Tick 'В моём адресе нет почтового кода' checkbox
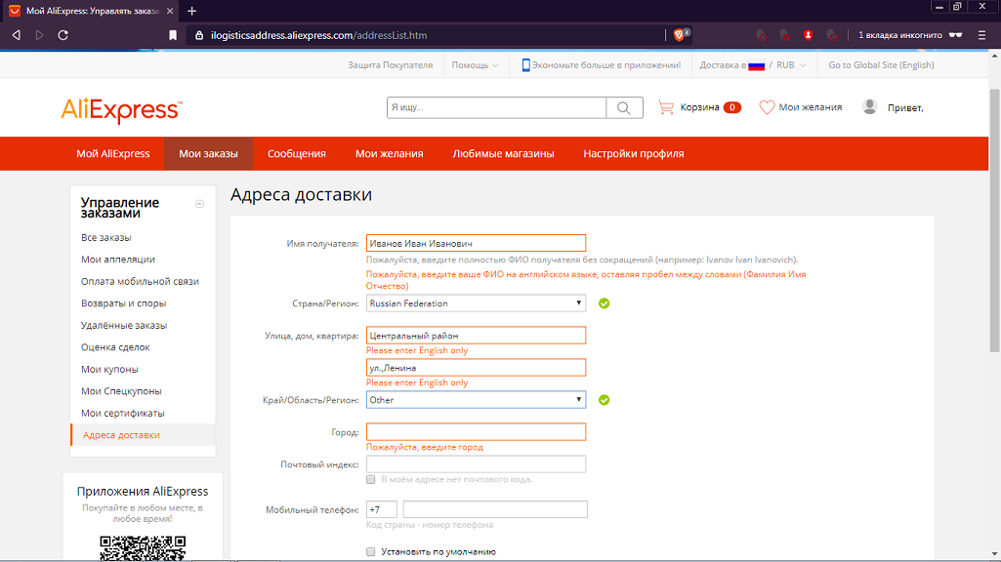The image size is (1001, 562). pos(371,479)
